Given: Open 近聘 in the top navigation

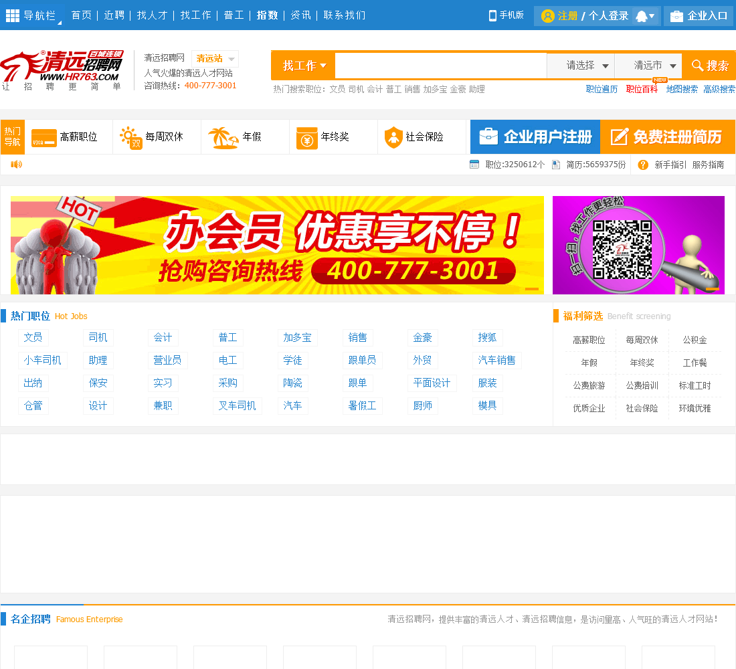Looking at the screenshot, I should point(114,15).
